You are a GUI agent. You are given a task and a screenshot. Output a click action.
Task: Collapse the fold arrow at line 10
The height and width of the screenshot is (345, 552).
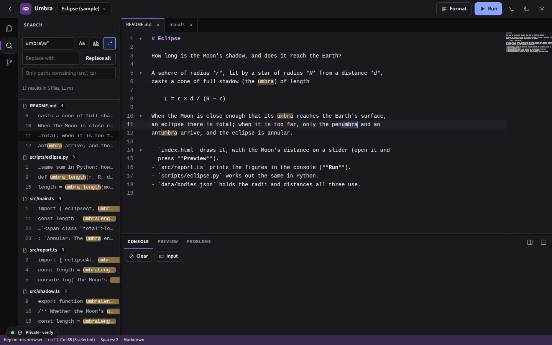tap(141, 116)
